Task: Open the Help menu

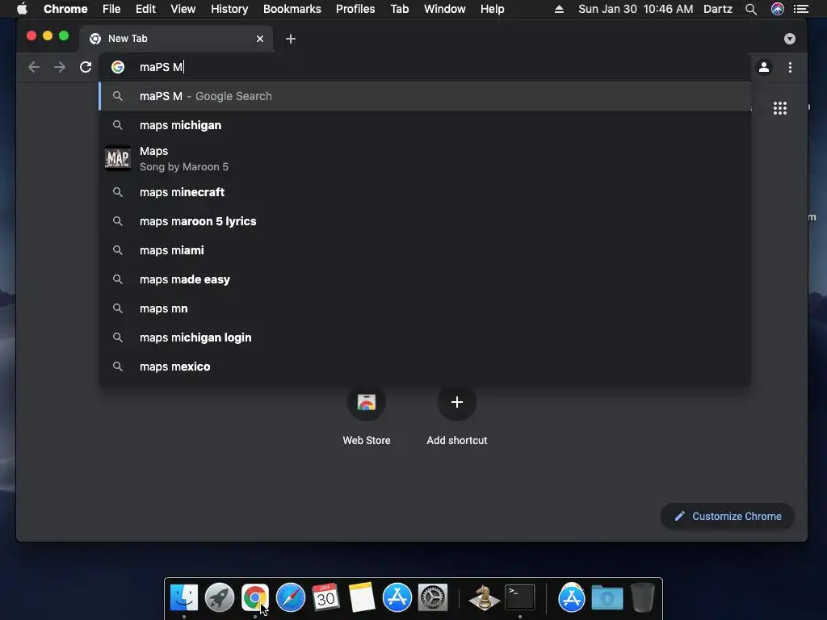Action: pyautogui.click(x=492, y=9)
